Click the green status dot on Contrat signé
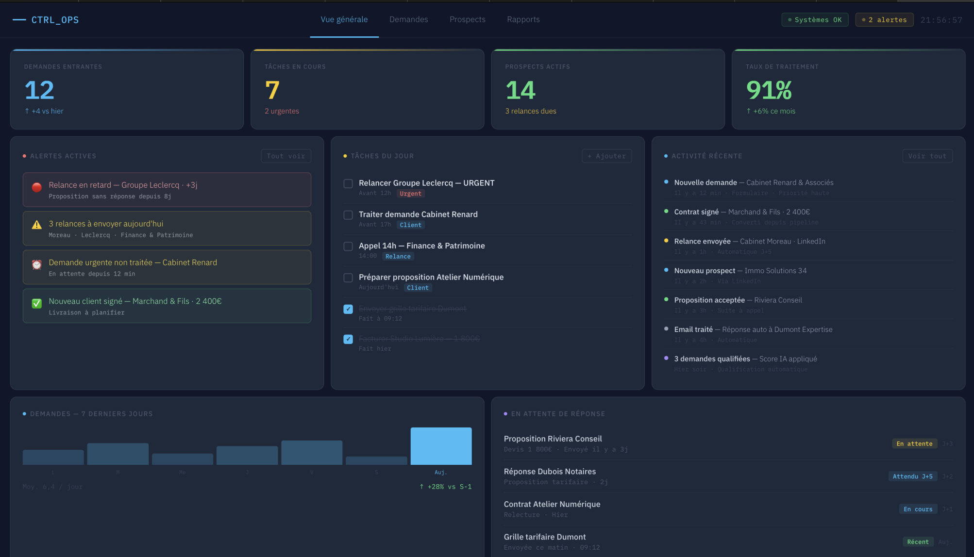Image resolution: width=974 pixels, height=557 pixels. coord(666,212)
